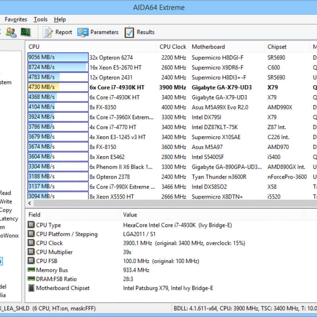Open the Help menu
Screen dimensions: 317x317
[x=60, y=19]
